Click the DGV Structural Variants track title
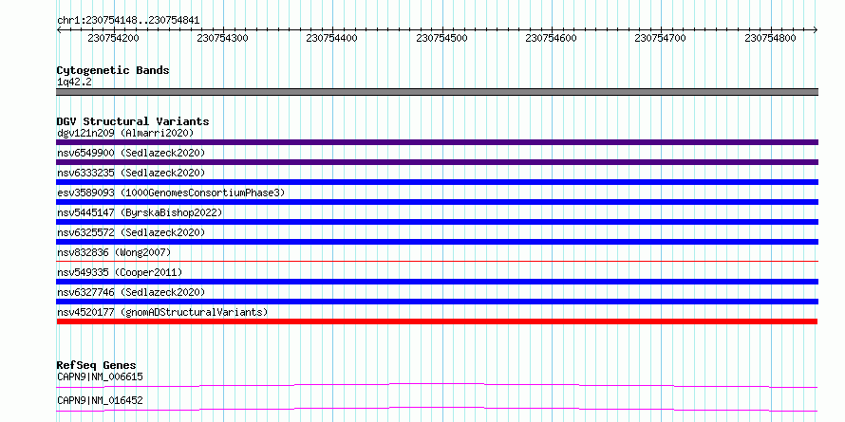 click(x=133, y=121)
